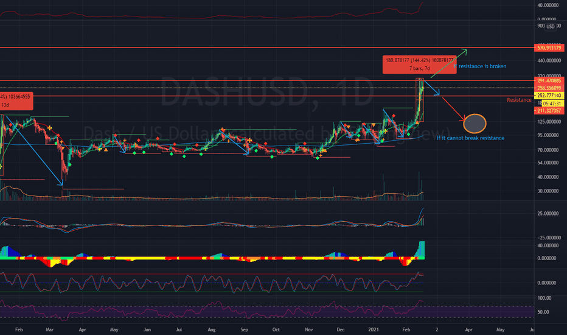Click the 70.000000 price scale value
The image size is (567, 335).
point(549,150)
